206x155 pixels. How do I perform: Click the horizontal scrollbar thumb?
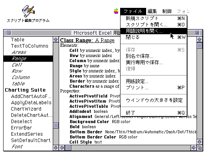pyautogui.click(x=68, y=148)
